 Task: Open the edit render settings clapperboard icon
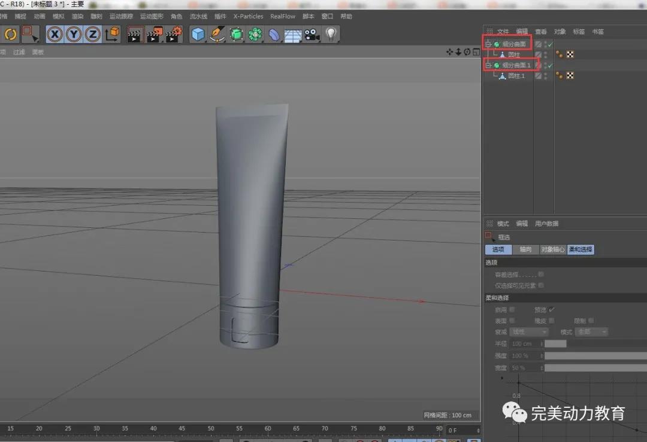pyautogui.click(x=173, y=34)
